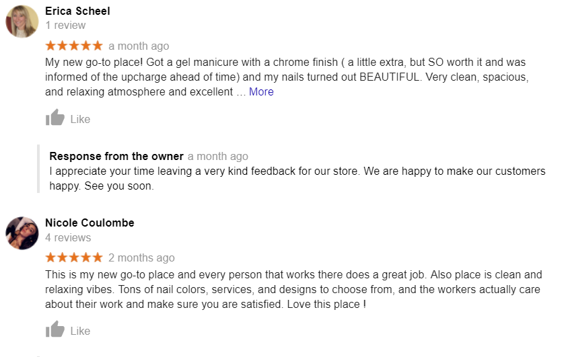This screenshot has width=564, height=357.
Task: Open Nicole Coulombe's profile photo
Action: pos(22,233)
